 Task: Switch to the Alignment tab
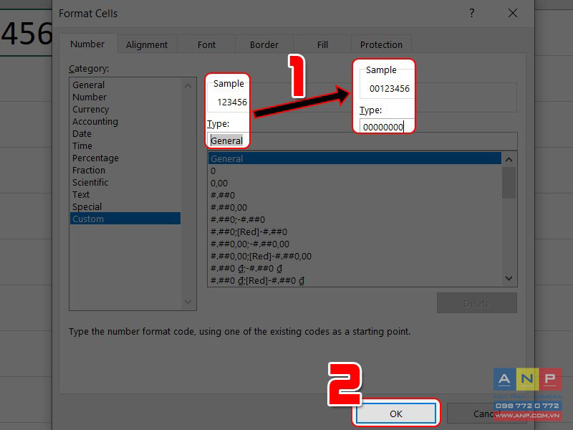point(147,44)
